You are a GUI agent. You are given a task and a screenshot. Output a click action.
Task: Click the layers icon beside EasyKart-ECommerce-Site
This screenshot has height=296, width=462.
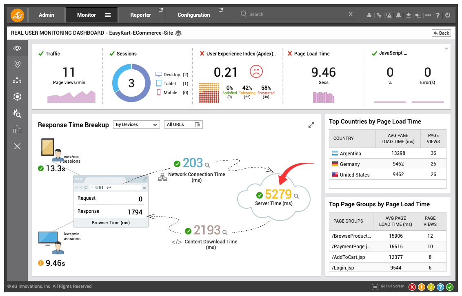pyautogui.click(x=178, y=33)
